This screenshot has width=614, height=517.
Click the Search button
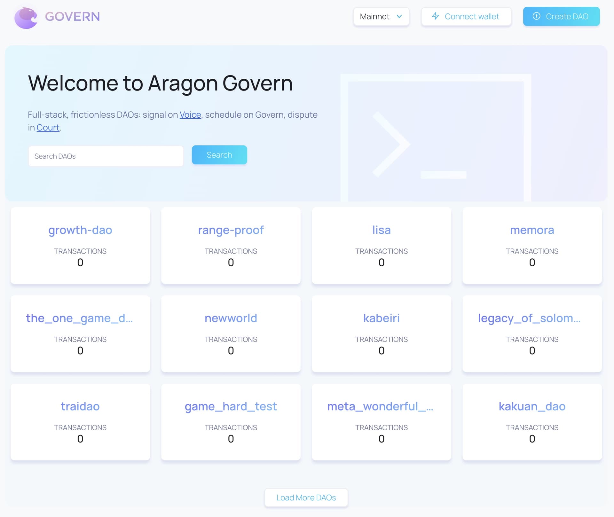[x=219, y=155]
